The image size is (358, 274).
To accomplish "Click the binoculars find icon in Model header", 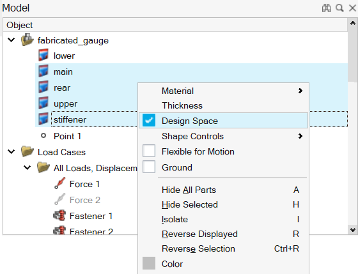I will point(327,8).
